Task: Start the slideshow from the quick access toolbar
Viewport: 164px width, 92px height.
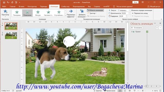Action: point(16,2)
